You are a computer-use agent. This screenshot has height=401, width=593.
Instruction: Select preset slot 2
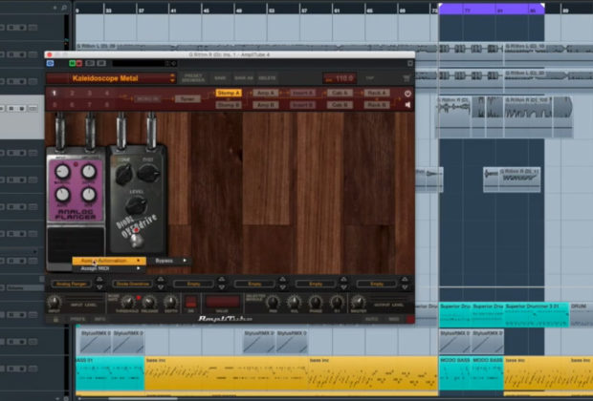(73, 93)
